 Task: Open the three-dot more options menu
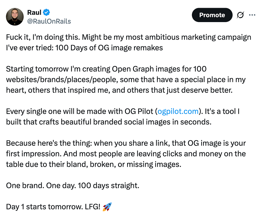[x=252, y=15]
